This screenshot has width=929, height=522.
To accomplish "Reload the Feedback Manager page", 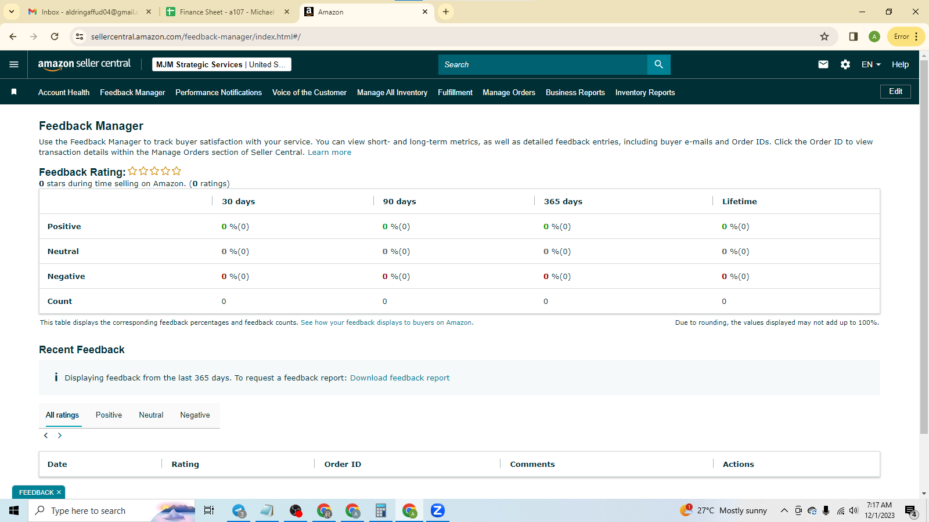I will point(55,37).
